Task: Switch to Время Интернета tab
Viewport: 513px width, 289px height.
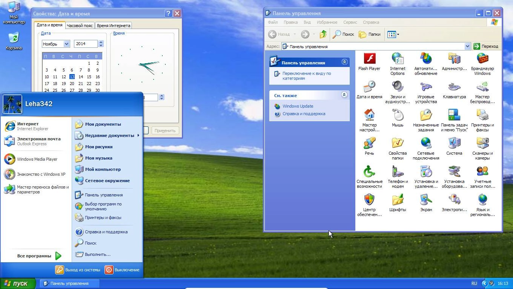Action: coord(114,26)
